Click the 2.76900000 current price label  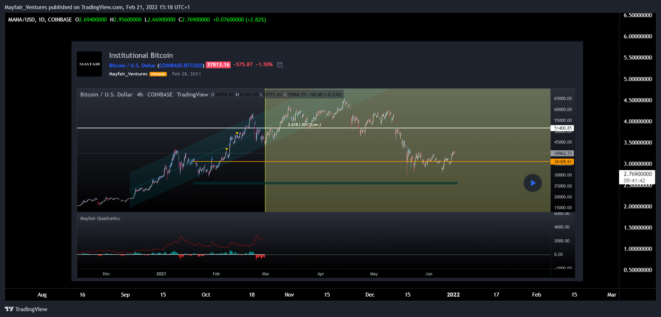point(637,174)
